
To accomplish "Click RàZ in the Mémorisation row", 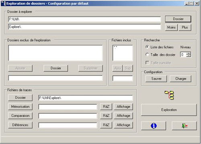I will pos(106,107).
